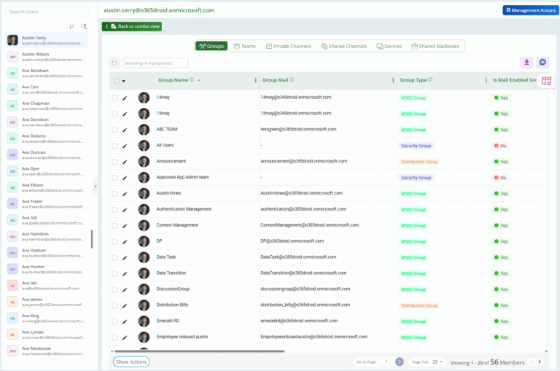Open the advanced user search icon
Screen dimensions: 560x371
tap(84, 26)
